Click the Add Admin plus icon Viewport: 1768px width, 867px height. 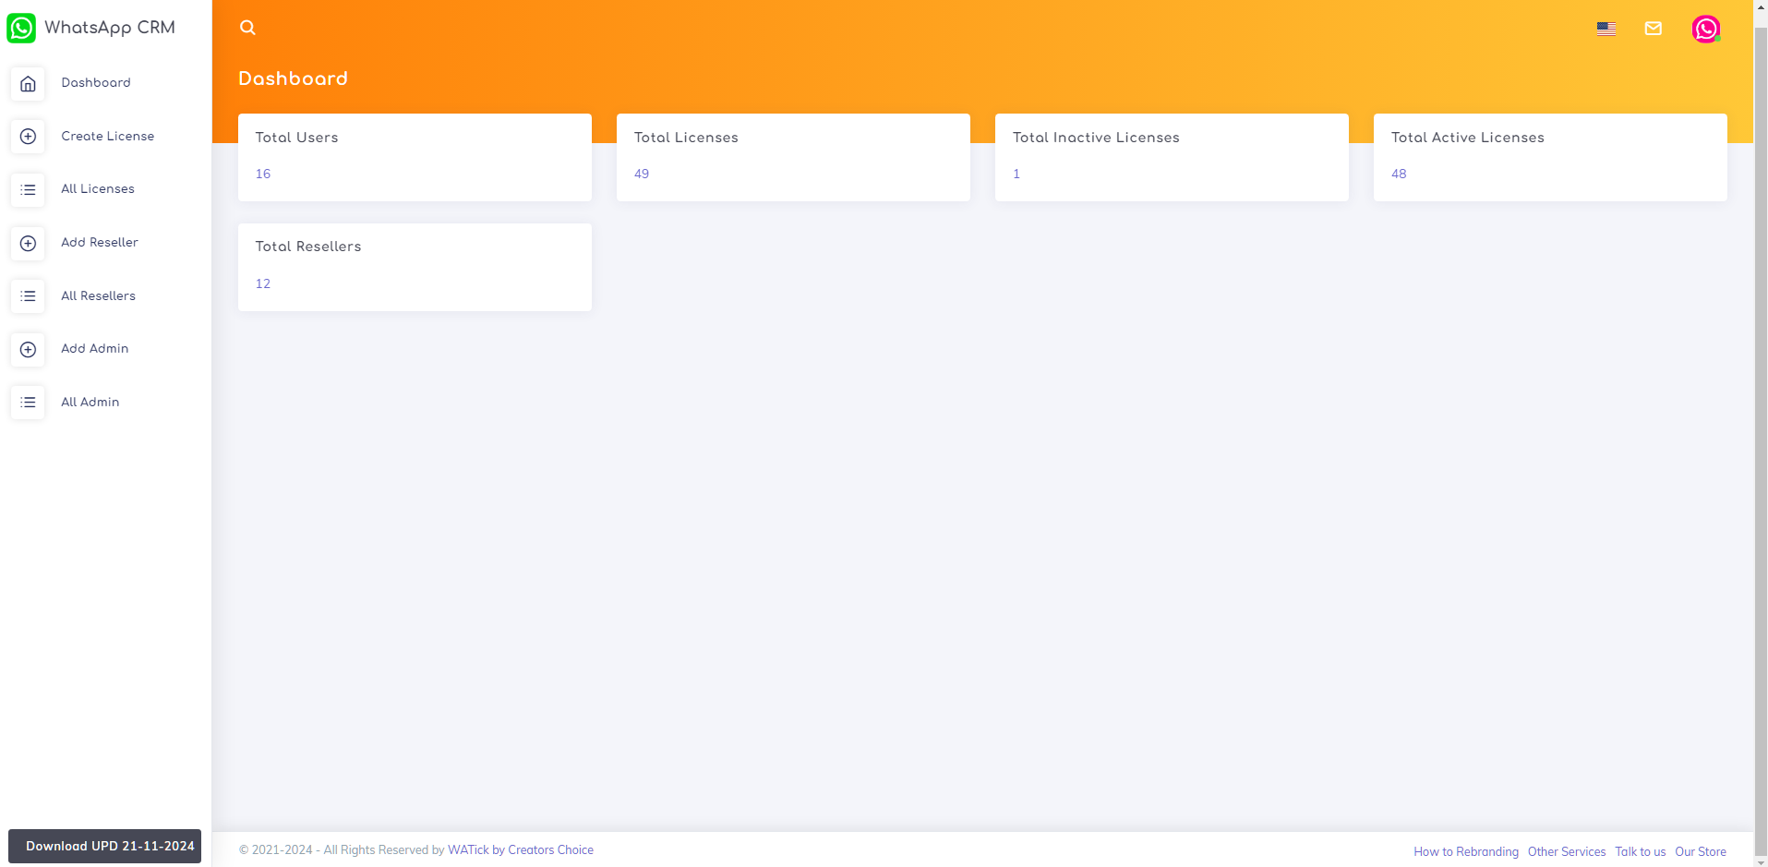(x=29, y=349)
